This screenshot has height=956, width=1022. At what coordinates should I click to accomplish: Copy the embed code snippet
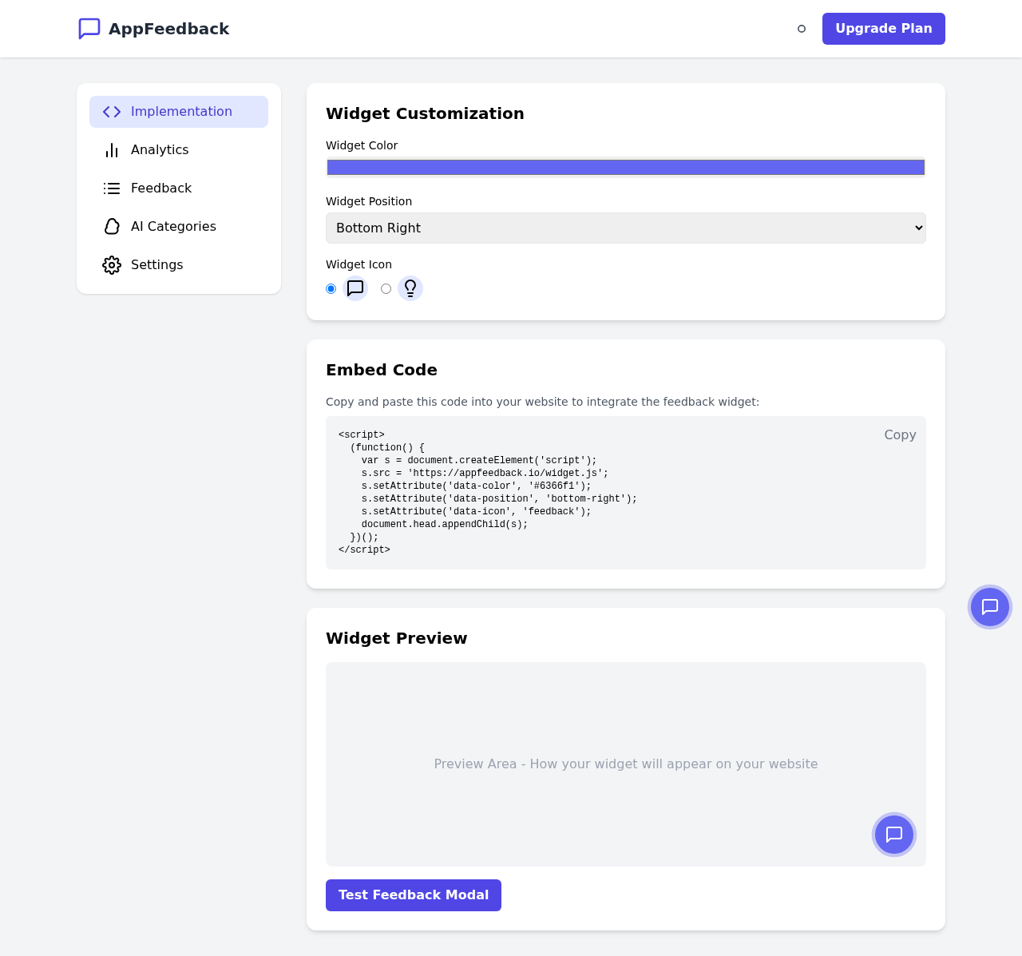point(900,435)
